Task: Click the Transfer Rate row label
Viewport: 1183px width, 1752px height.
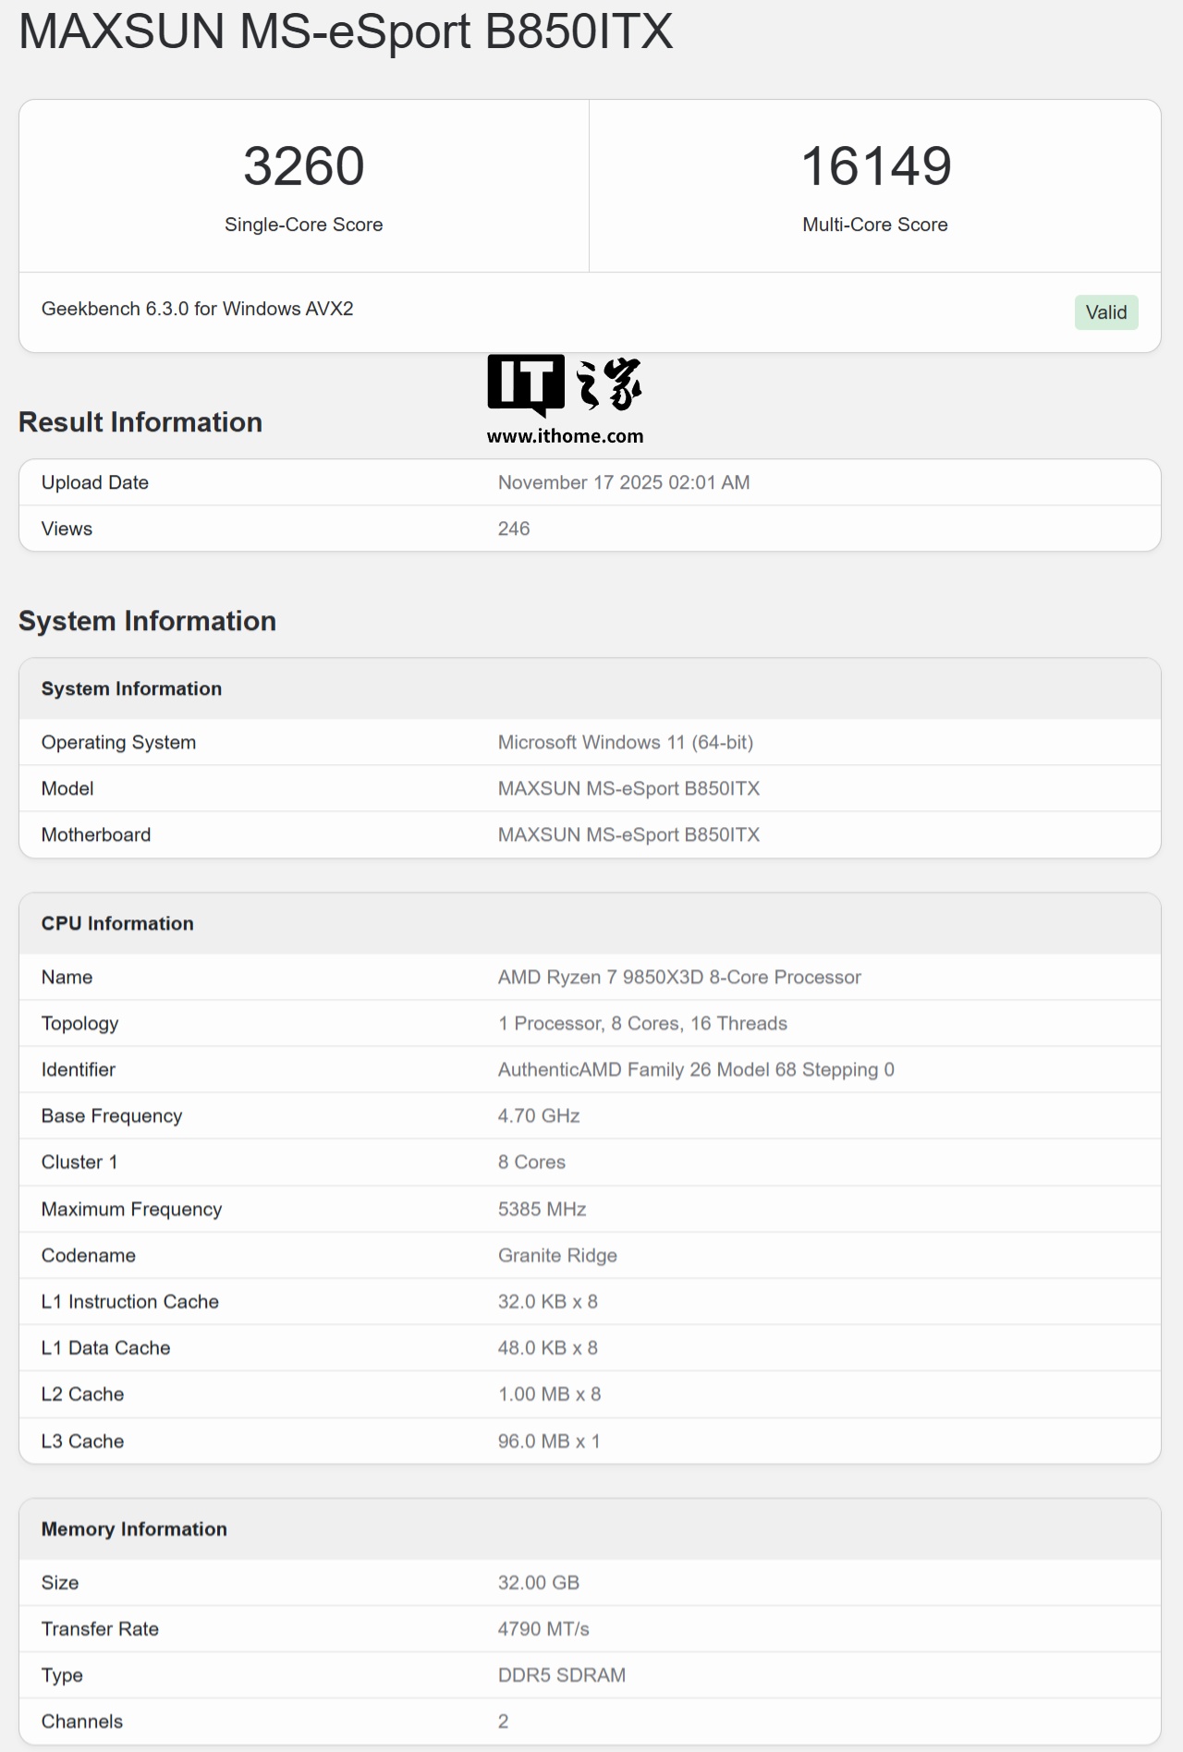Action: click(100, 1628)
